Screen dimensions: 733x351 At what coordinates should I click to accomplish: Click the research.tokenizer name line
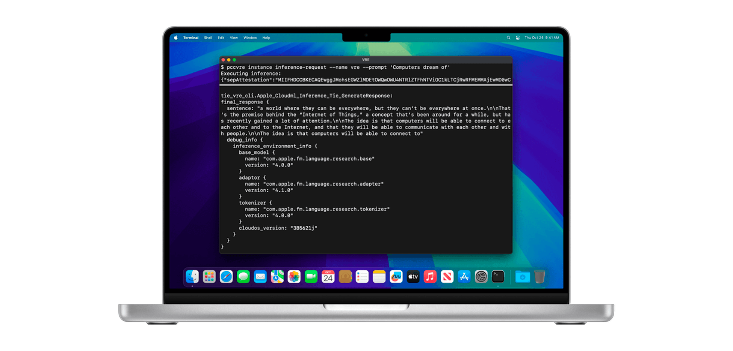(317, 209)
